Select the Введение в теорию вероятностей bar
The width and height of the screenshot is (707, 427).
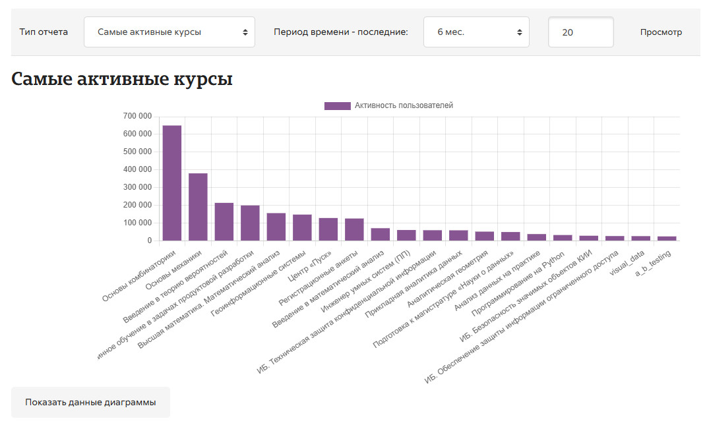(x=224, y=221)
